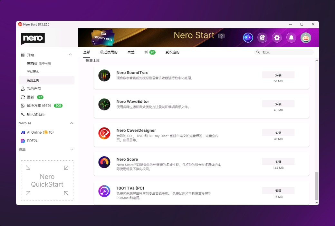Open the Nero Score benchmark icon
335x226 pixels.
[104, 162]
